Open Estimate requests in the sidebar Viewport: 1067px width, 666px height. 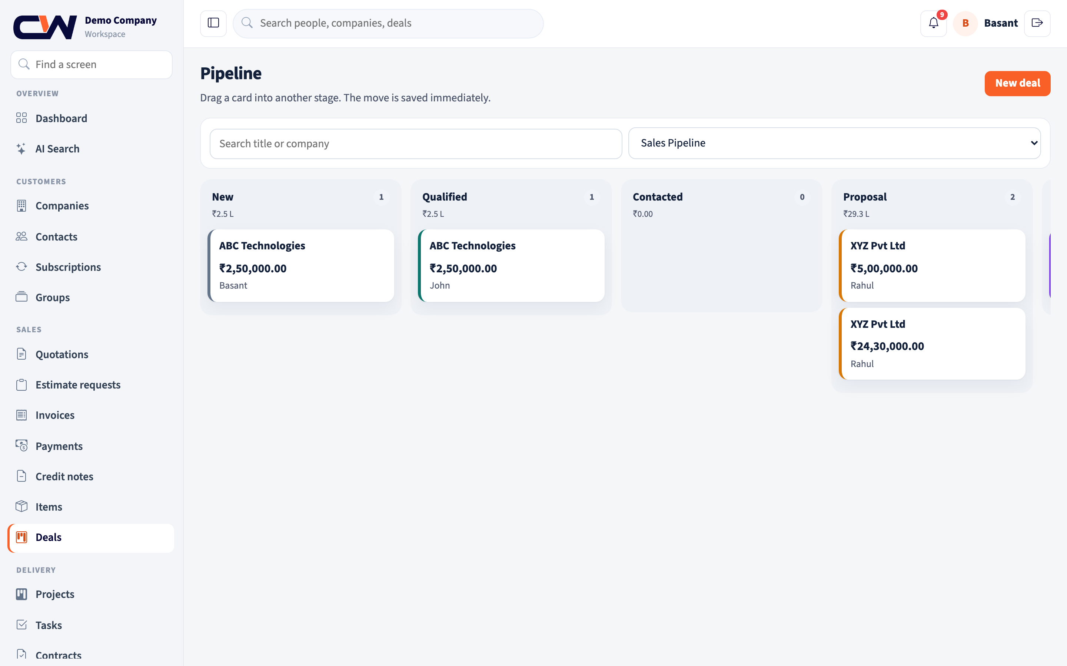91,384
